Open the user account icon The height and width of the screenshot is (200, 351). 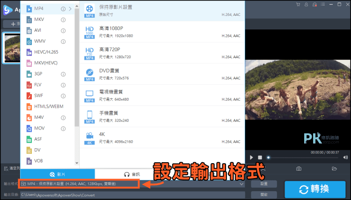pyautogui.click(x=306, y=5)
